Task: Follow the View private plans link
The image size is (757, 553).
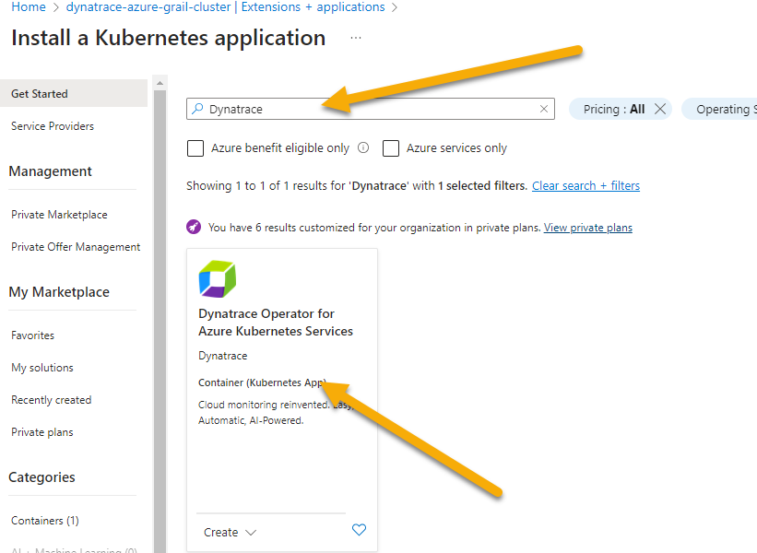Action: click(587, 228)
